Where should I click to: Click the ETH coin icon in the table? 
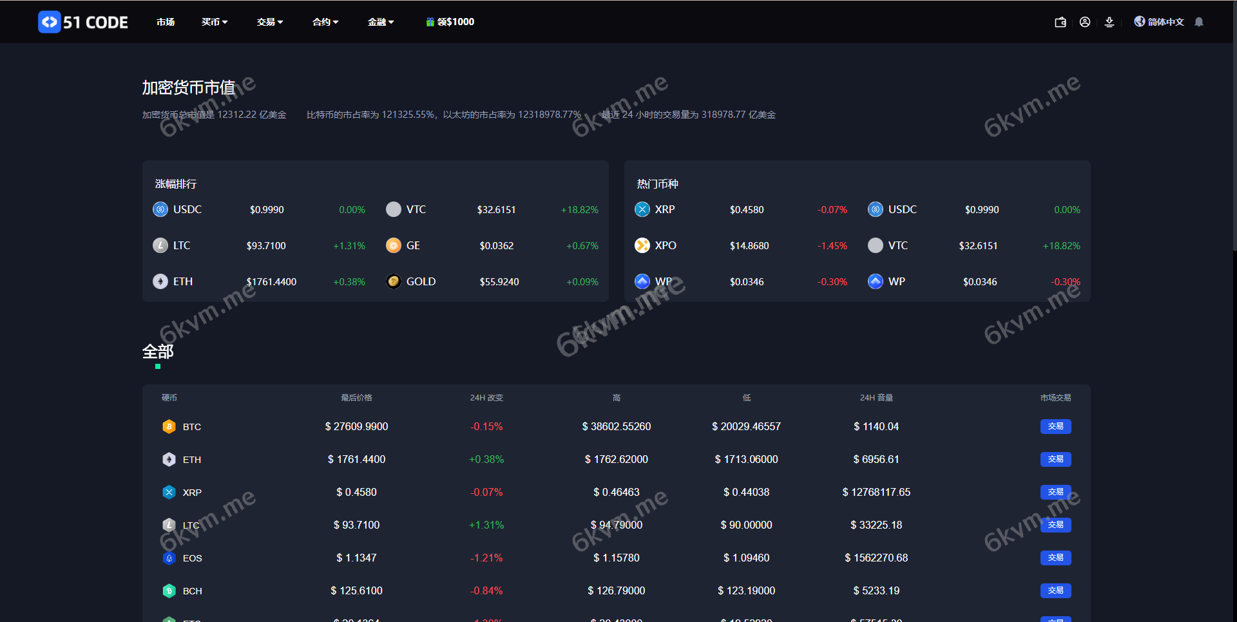click(169, 459)
